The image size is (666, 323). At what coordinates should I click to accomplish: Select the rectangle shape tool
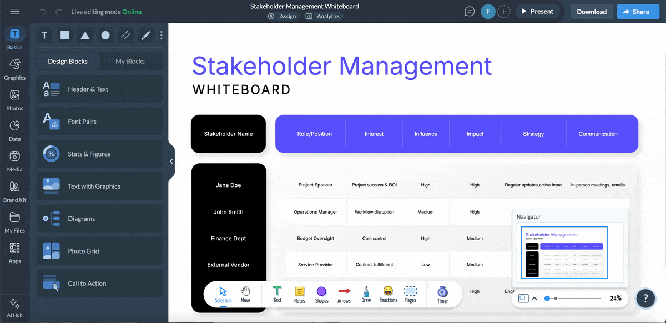click(x=64, y=35)
